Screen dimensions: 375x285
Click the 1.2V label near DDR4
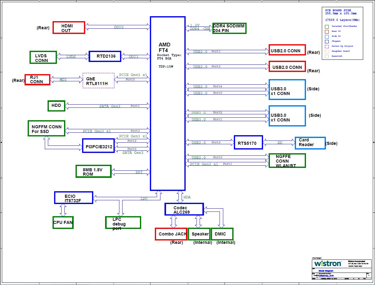pos(195,26)
